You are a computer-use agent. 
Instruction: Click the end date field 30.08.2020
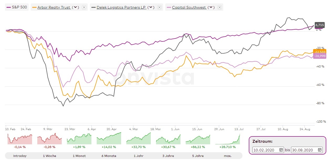click(x=303, y=150)
